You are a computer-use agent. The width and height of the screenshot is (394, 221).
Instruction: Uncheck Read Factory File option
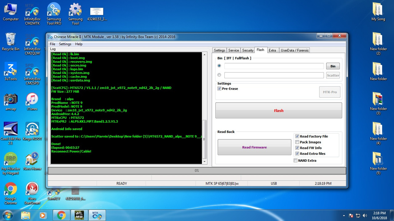297,136
